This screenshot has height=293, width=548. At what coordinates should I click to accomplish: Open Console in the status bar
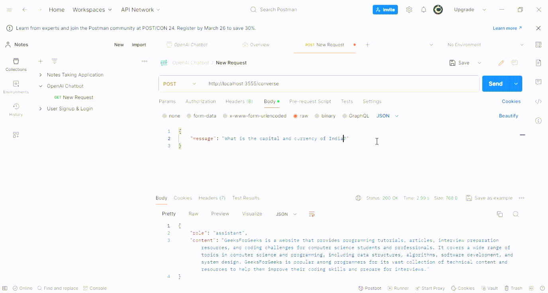[95, 288]
